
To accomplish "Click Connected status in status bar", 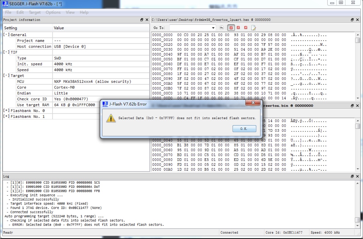I will pyautogui.click(x=229, y=233).
